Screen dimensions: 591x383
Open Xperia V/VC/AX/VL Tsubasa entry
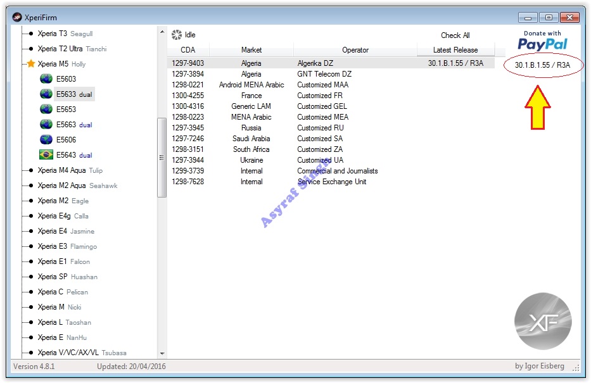coord(82,353)
